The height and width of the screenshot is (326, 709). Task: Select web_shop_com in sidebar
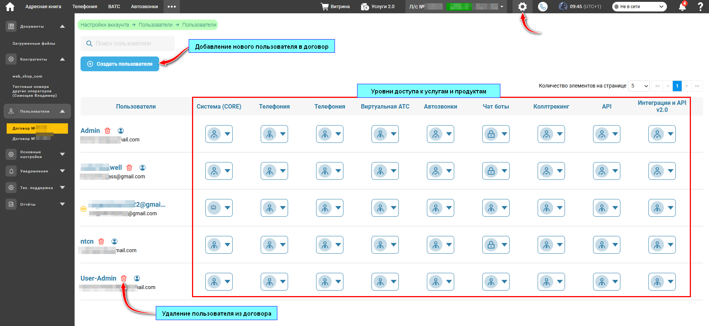coord(27,76)
